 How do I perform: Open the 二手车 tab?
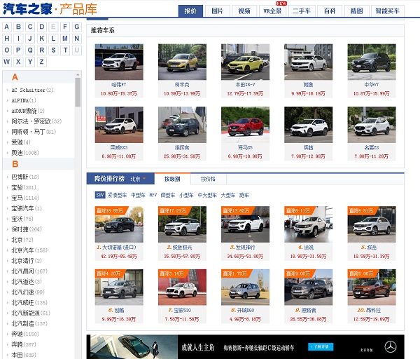[x=302, y=11]
